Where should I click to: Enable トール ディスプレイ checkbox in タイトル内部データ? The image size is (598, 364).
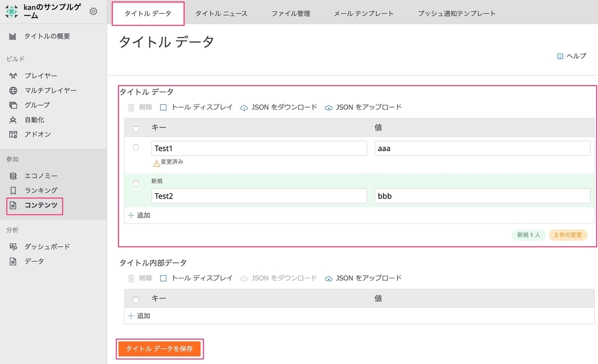(x=163, y=278)
